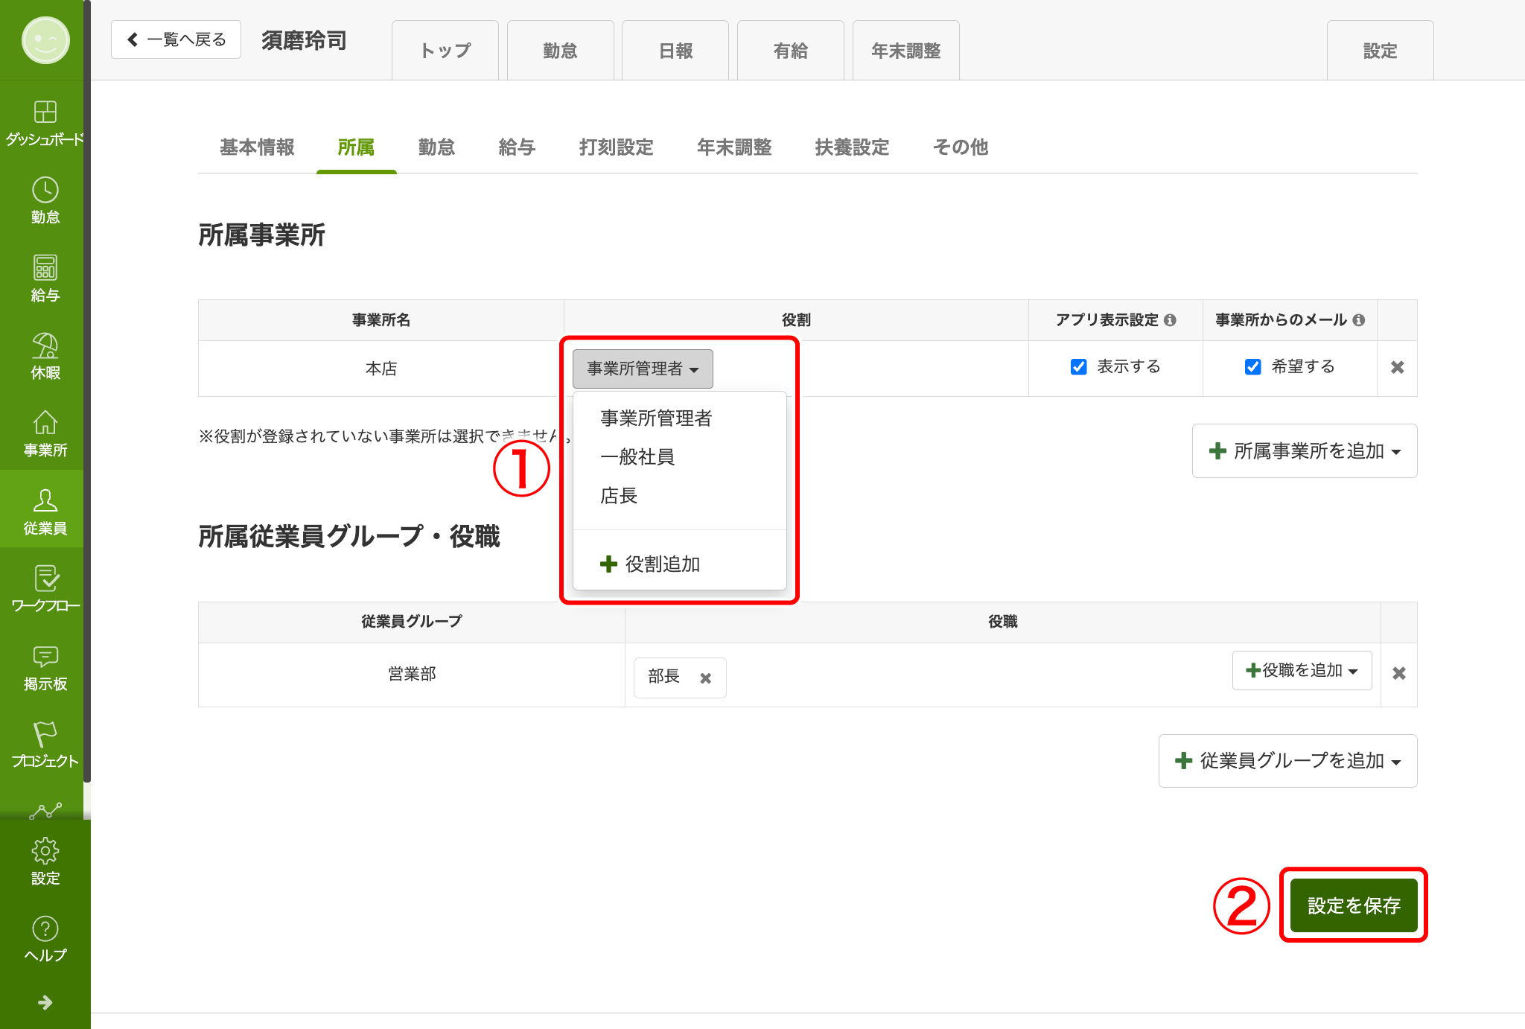Uncheck the 表示する app display checkbox

[1078, 367]
